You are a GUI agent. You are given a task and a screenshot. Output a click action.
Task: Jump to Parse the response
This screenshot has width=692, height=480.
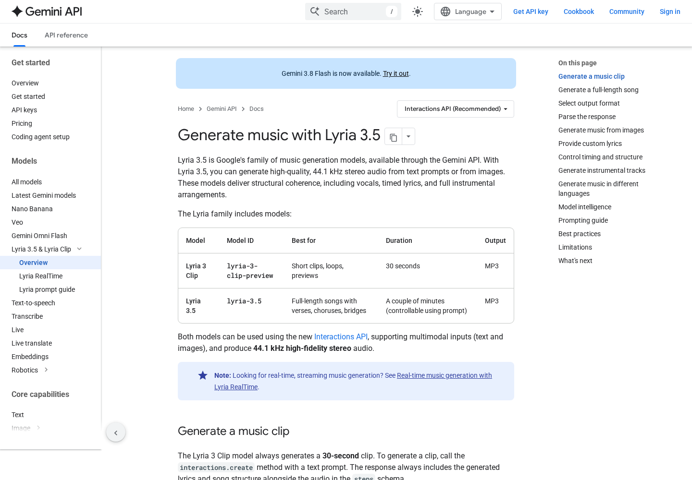click(x=587, y=117)
